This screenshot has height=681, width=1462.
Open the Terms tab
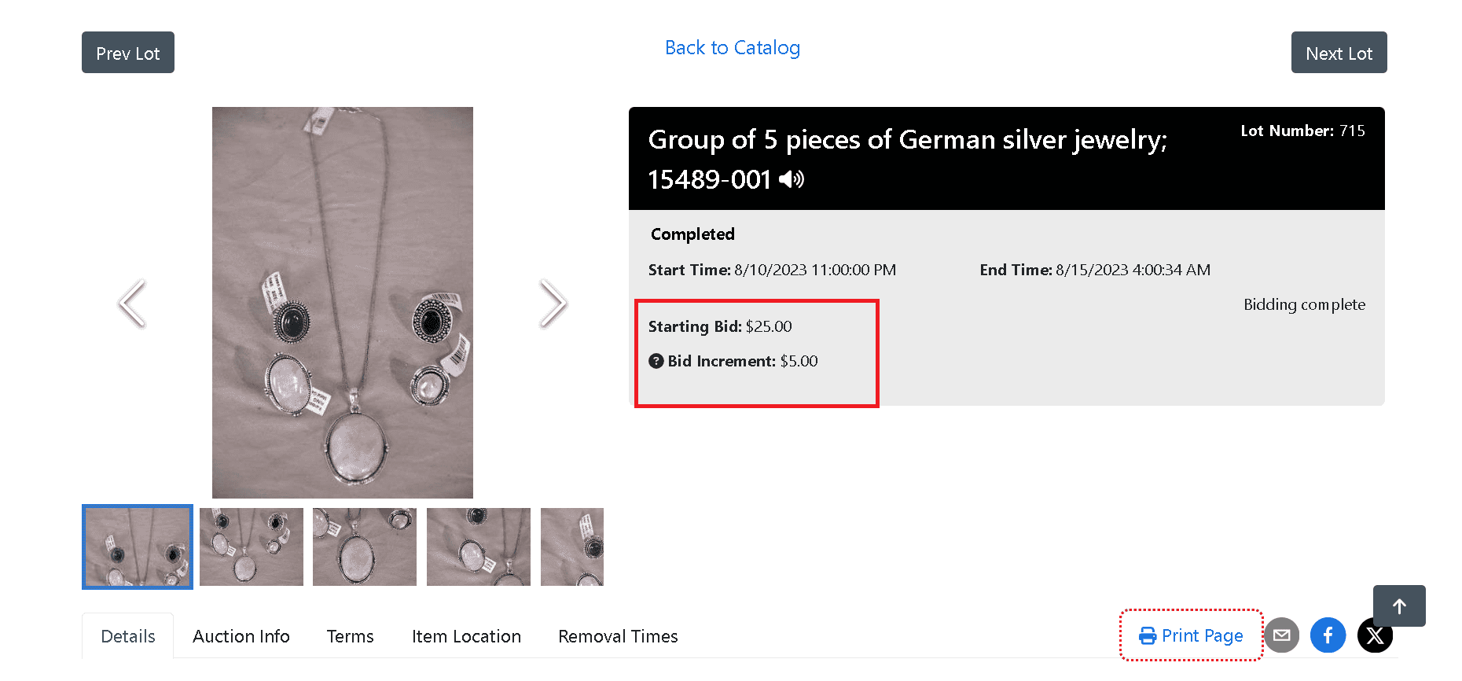click(350, 636)
